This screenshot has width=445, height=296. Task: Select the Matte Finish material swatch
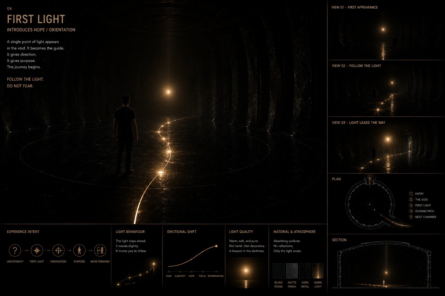[292, 271]
